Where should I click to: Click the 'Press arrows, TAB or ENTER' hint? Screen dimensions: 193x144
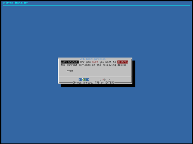click(94, 83)
